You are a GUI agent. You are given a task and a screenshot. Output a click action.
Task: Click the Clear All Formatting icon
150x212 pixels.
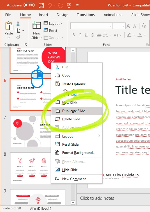144,26
